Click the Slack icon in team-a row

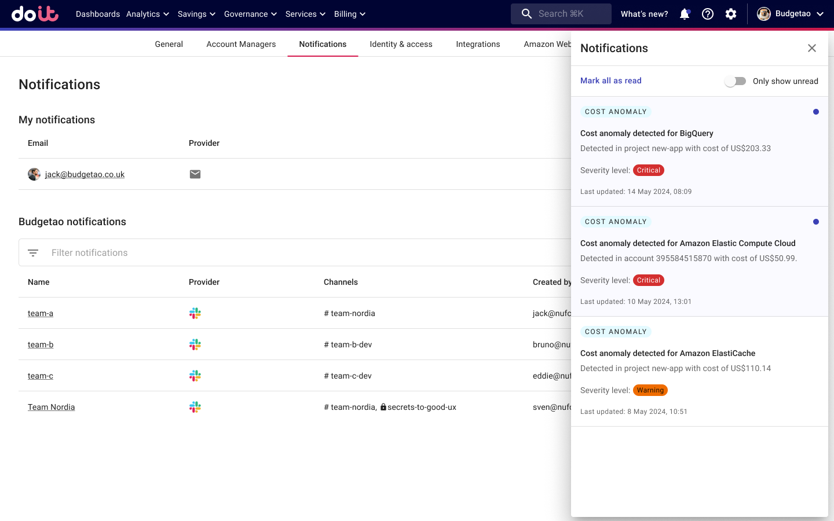195,313
